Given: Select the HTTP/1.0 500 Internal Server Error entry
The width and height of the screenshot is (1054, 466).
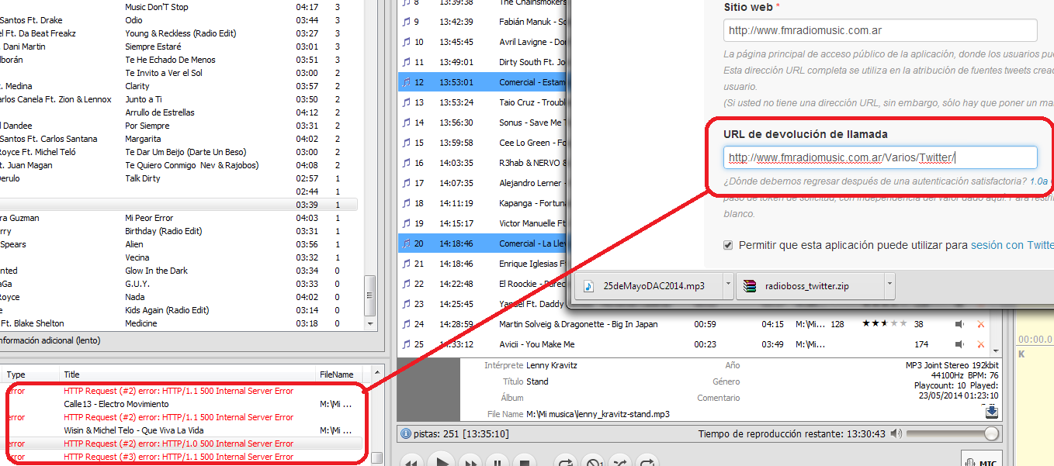Looking at the screenshot, I should coord(179,444).
